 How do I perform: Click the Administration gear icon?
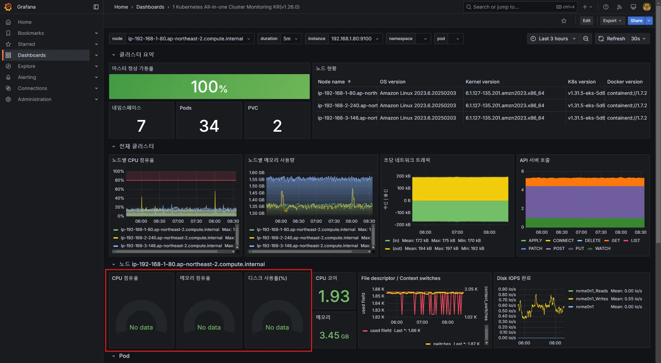8,99
